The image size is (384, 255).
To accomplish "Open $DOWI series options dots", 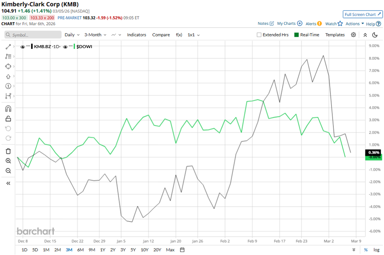I will point(71,46).
